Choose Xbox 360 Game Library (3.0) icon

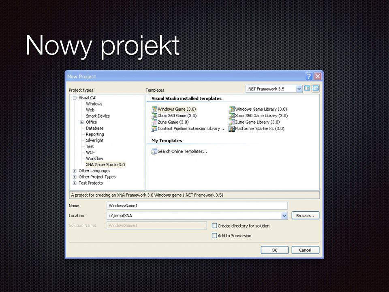point(231,116)
